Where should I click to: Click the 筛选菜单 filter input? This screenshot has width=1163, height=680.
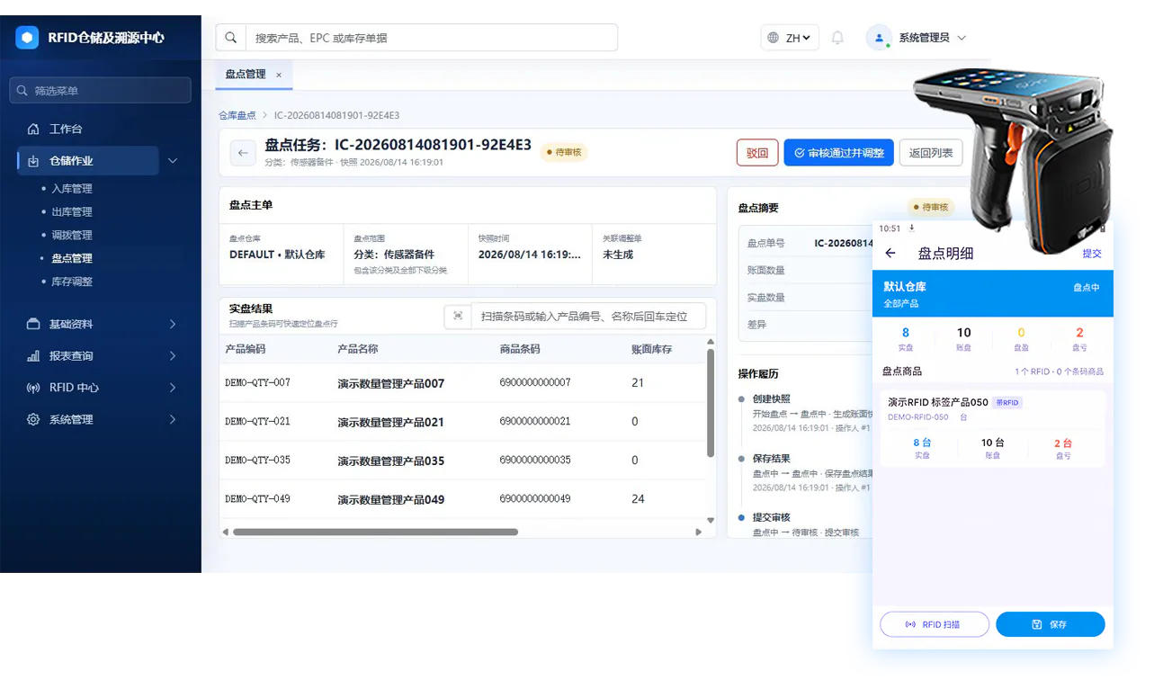click(101, 90)
